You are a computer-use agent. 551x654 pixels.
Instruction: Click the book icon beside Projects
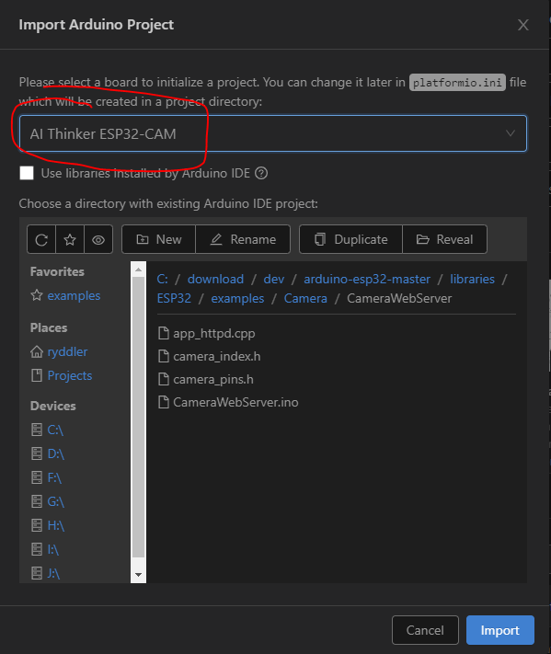(x=37, y=375)
